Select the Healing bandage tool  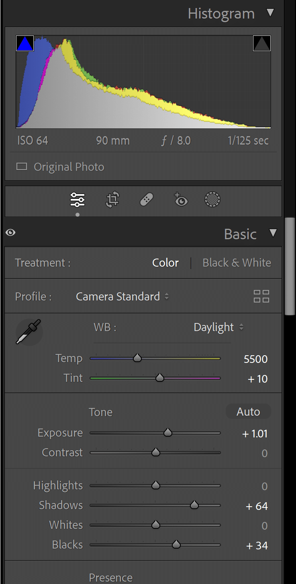[x=147, y=199]
